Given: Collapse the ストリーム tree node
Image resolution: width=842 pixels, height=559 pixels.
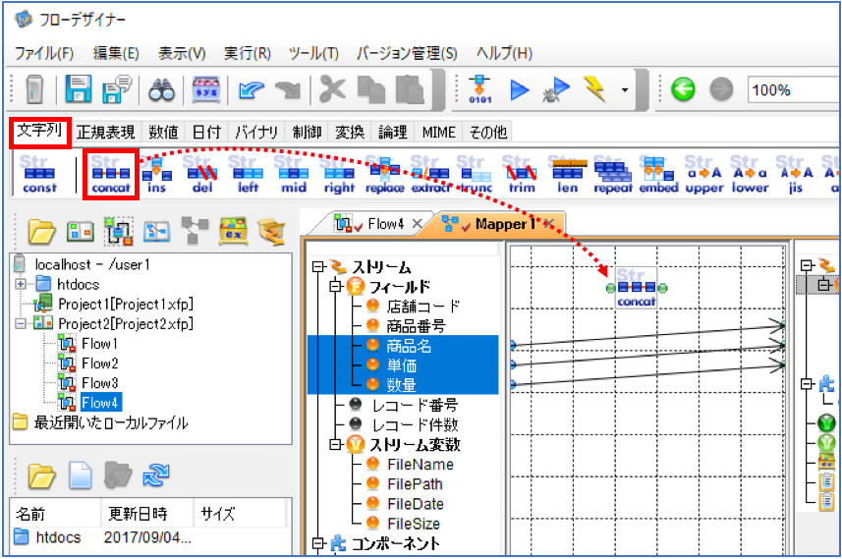Looking at the screenshot, I should pyautogui.click(x=318, y=267).
